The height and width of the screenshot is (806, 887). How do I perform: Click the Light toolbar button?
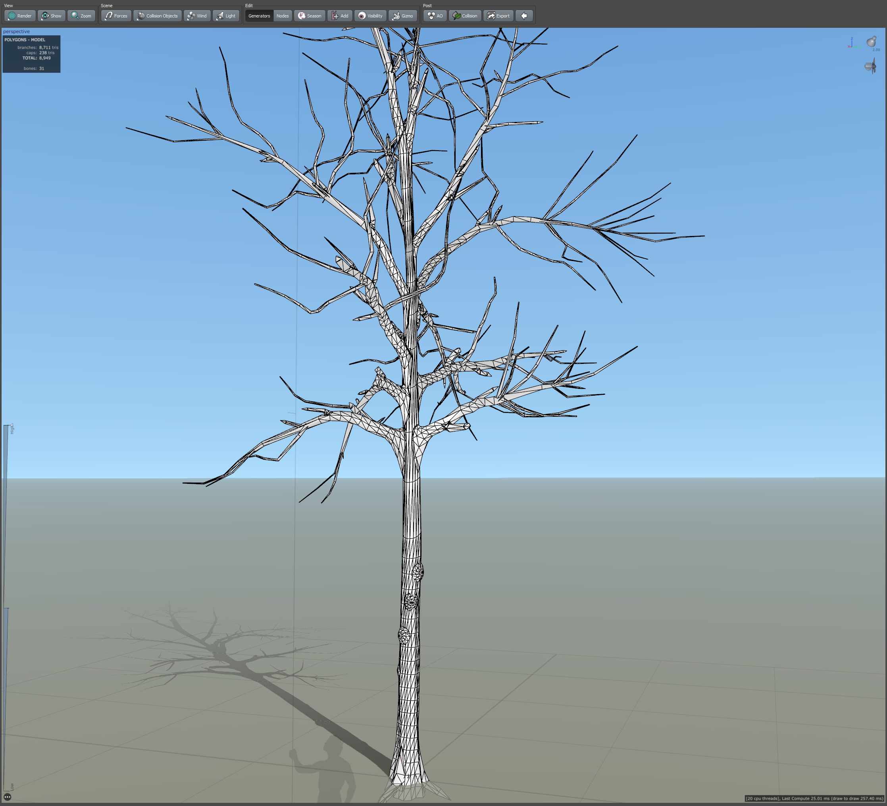coord(226,16)
